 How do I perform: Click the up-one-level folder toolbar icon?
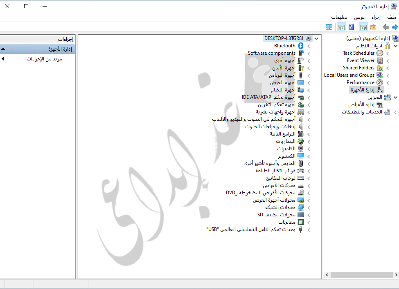click(373, 27)
